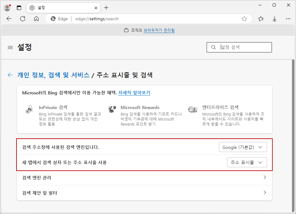
Task: Open the Edge more options menu
Action: (288, 19)
